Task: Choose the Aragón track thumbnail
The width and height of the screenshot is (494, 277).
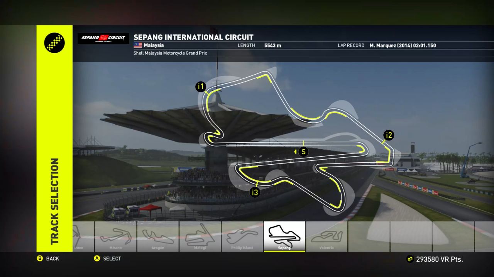Action: coord(158,236)
